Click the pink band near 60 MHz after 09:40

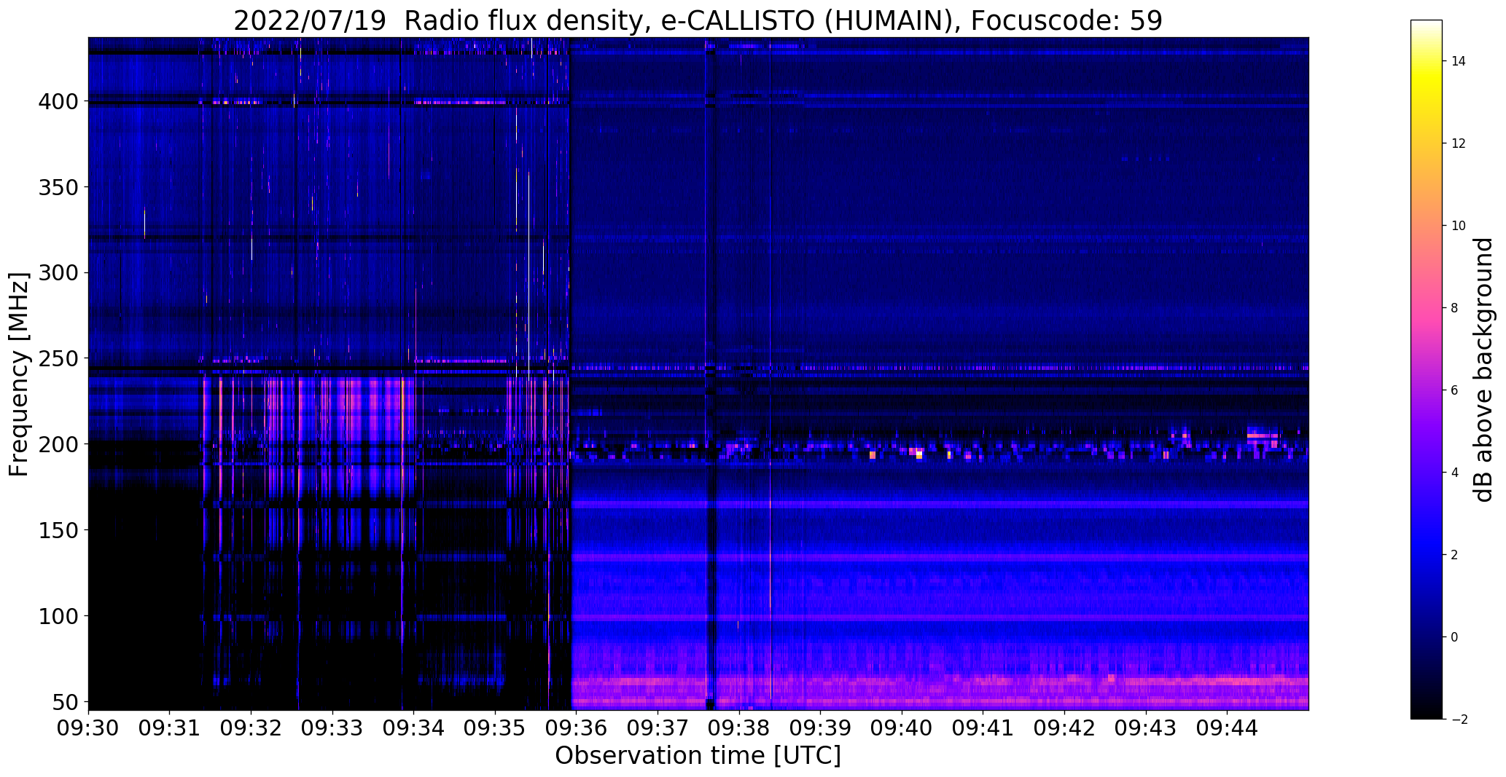coord(1104,682)
